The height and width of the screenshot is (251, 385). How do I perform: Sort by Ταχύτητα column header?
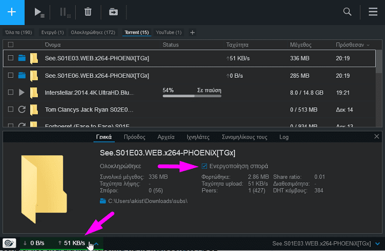237,45
